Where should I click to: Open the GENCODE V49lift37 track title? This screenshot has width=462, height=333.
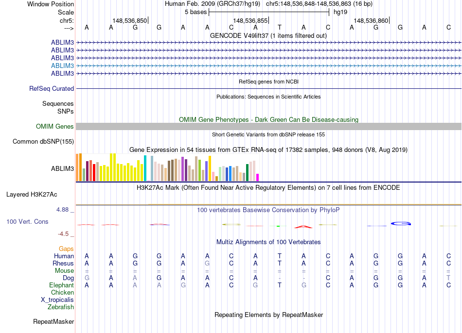[x=268, y=35]
